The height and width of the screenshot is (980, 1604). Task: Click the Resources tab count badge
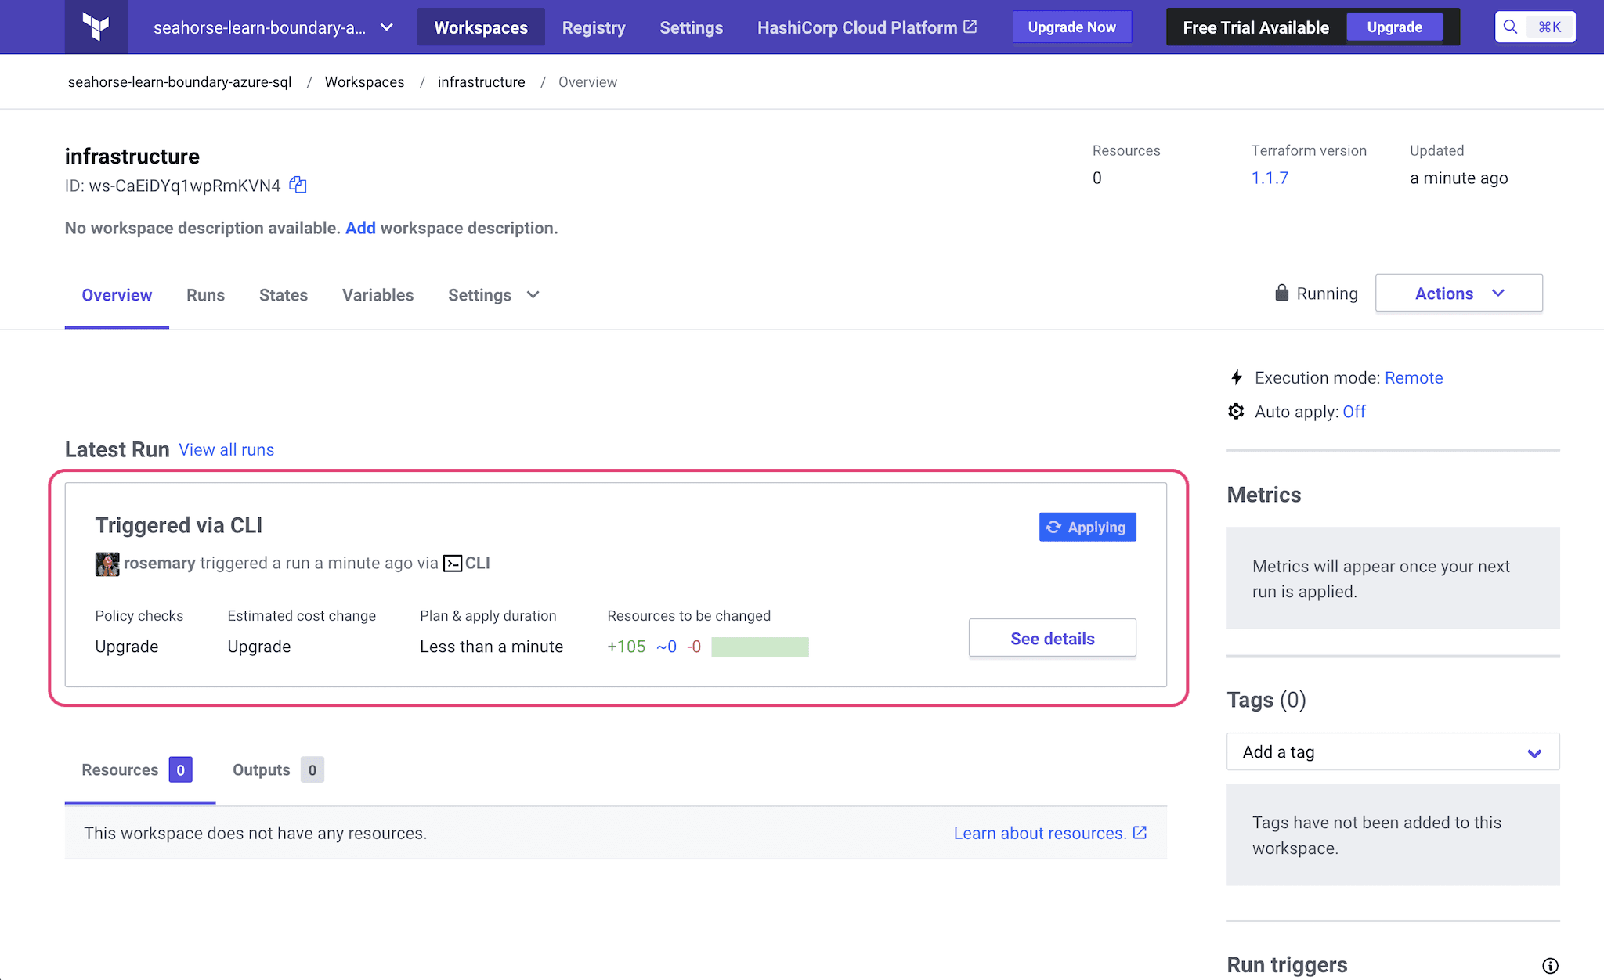(x=180, y=770)
